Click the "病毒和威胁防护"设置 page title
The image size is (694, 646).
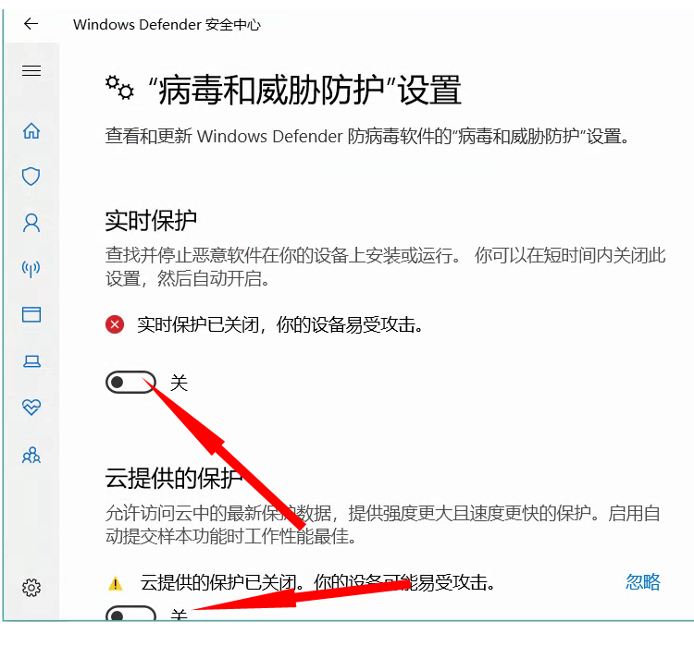[305, 90]
